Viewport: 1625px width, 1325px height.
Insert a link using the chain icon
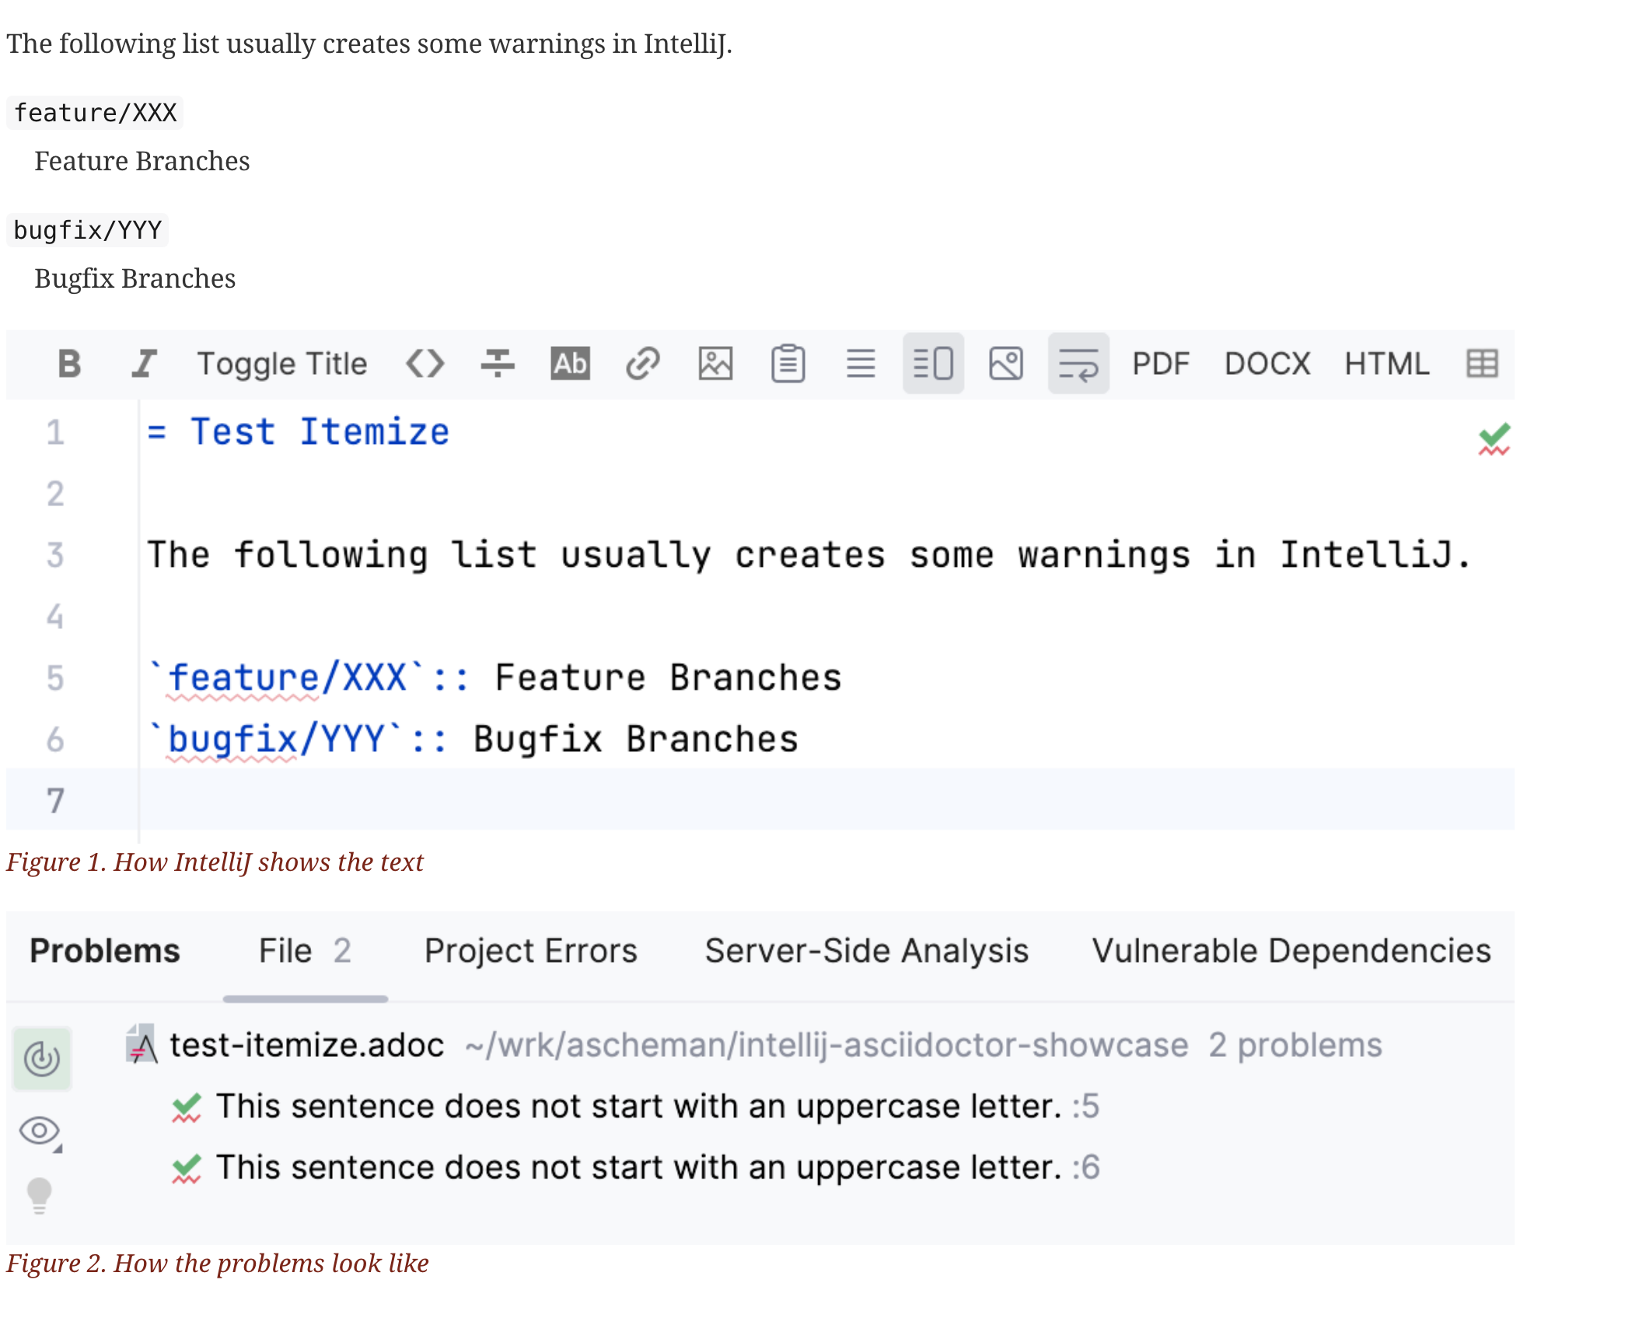(x=642, y=363)
